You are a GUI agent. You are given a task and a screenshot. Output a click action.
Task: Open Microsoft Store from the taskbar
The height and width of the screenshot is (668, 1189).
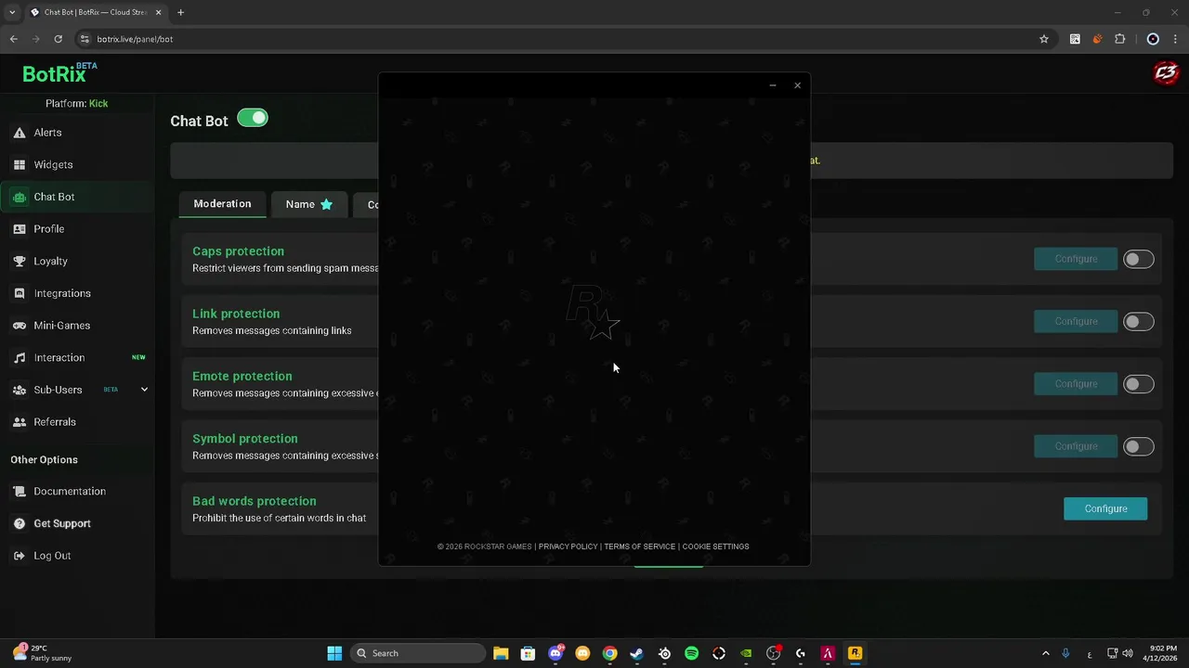(x=528, y=653)
